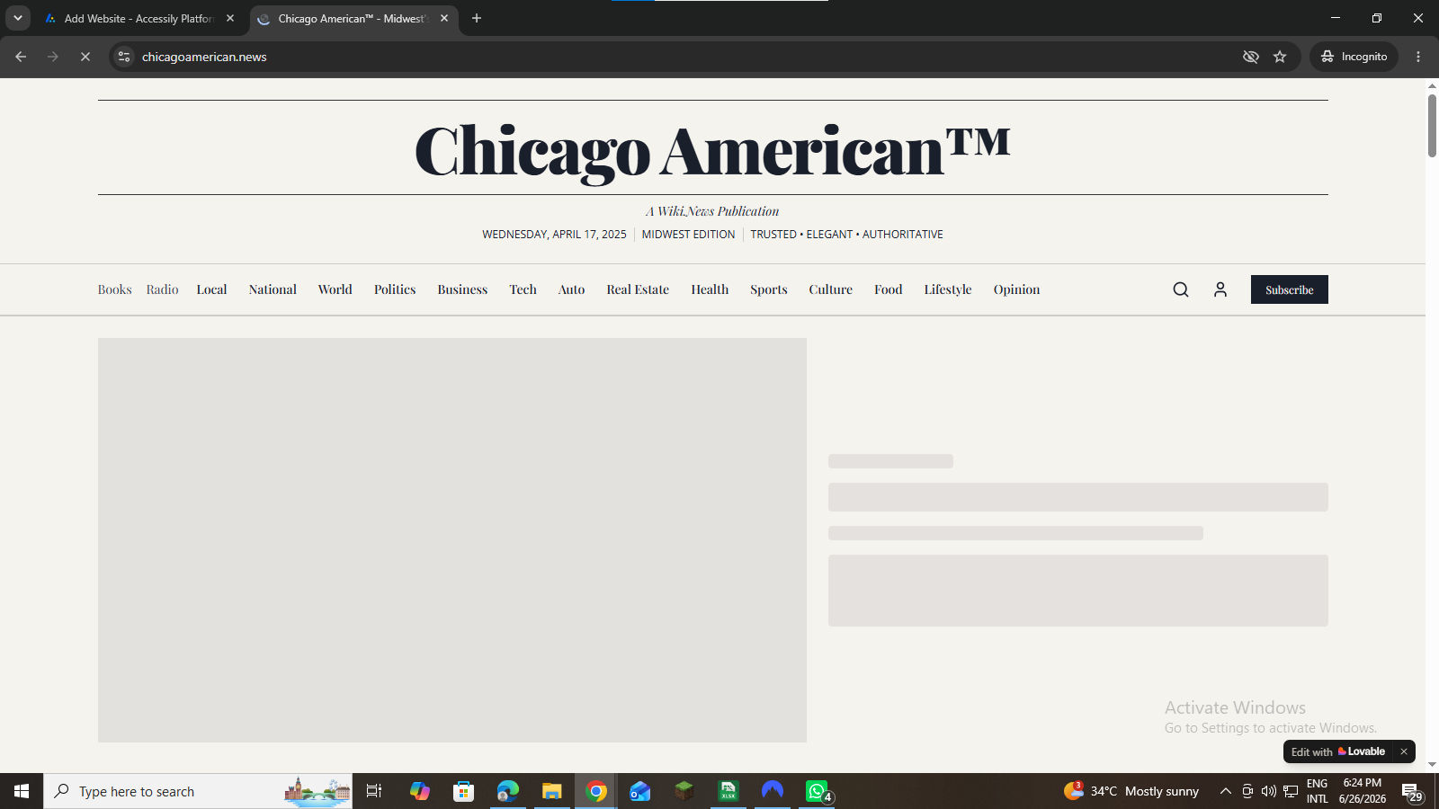The image size is (1439, 809).
Task: Click Edit with Lovable badge
Action: point(1337,751)
